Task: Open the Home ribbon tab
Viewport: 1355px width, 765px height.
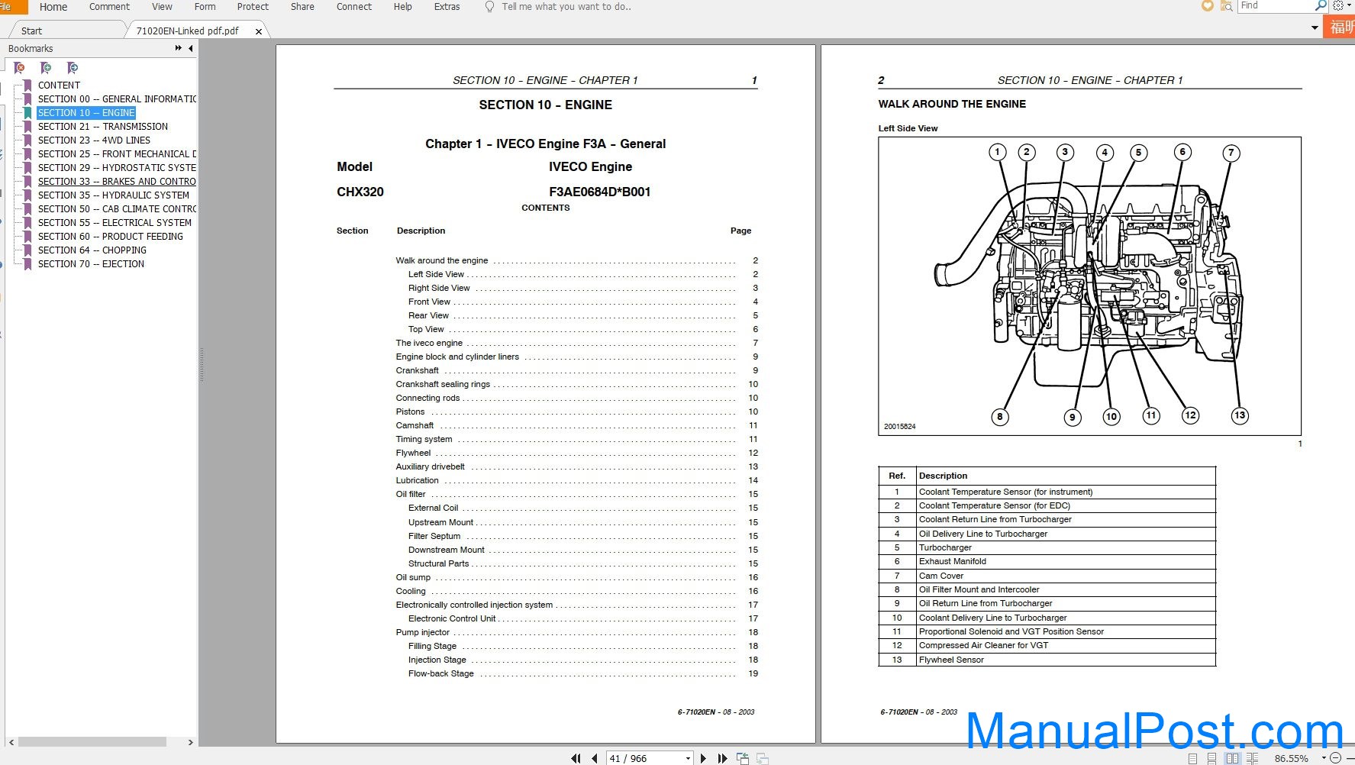Action: click(53, 7)
